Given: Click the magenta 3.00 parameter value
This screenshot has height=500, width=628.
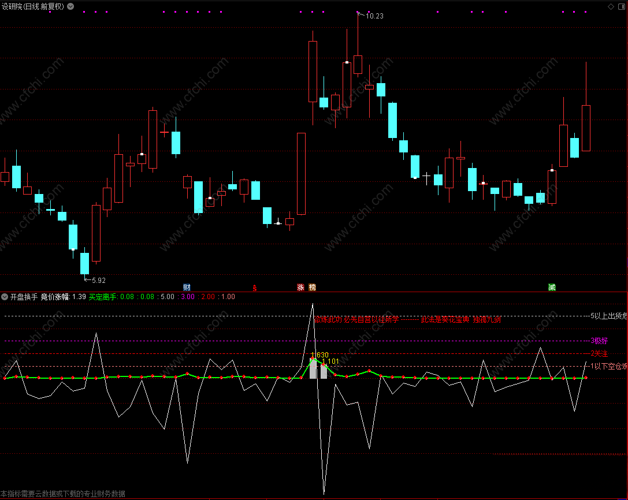Looking at the screenshot, I should (188, 297).
